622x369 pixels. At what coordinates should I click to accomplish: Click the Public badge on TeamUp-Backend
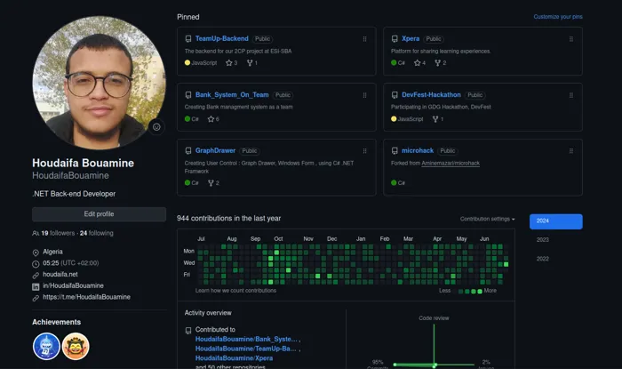pyautogui.click(x=262, y=39)
